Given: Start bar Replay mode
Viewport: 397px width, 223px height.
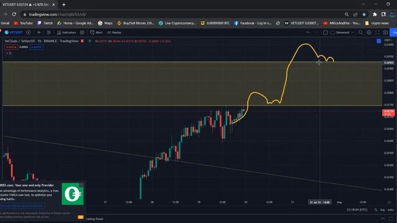Looking at the screenshot, I should (x=114, y=32).
